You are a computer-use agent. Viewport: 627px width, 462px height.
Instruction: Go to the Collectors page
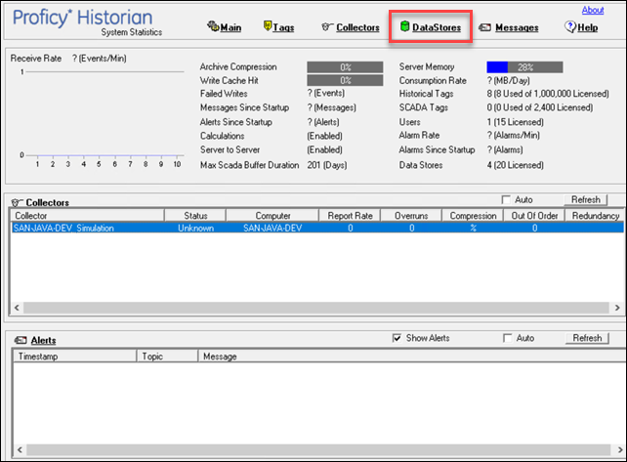point(357,27)
